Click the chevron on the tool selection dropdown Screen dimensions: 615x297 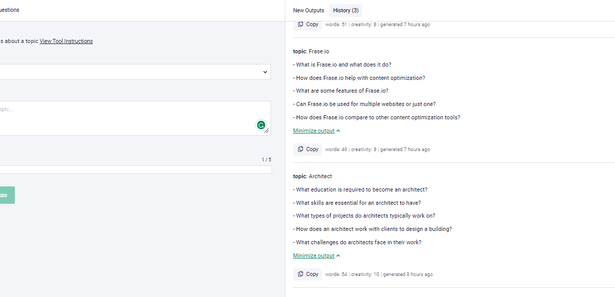coord(264,72)
